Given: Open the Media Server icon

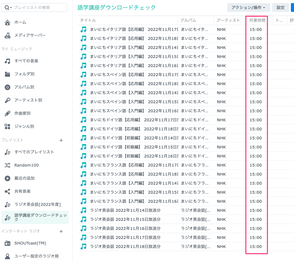Looking at the screenshot, I should (x=7, y=36).
